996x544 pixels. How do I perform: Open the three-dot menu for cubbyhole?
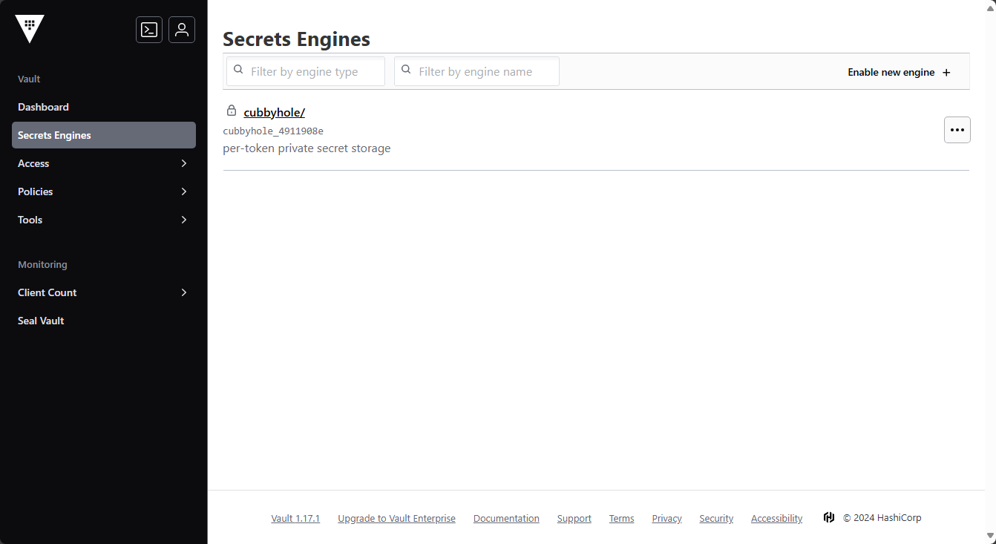click(957, 130)
